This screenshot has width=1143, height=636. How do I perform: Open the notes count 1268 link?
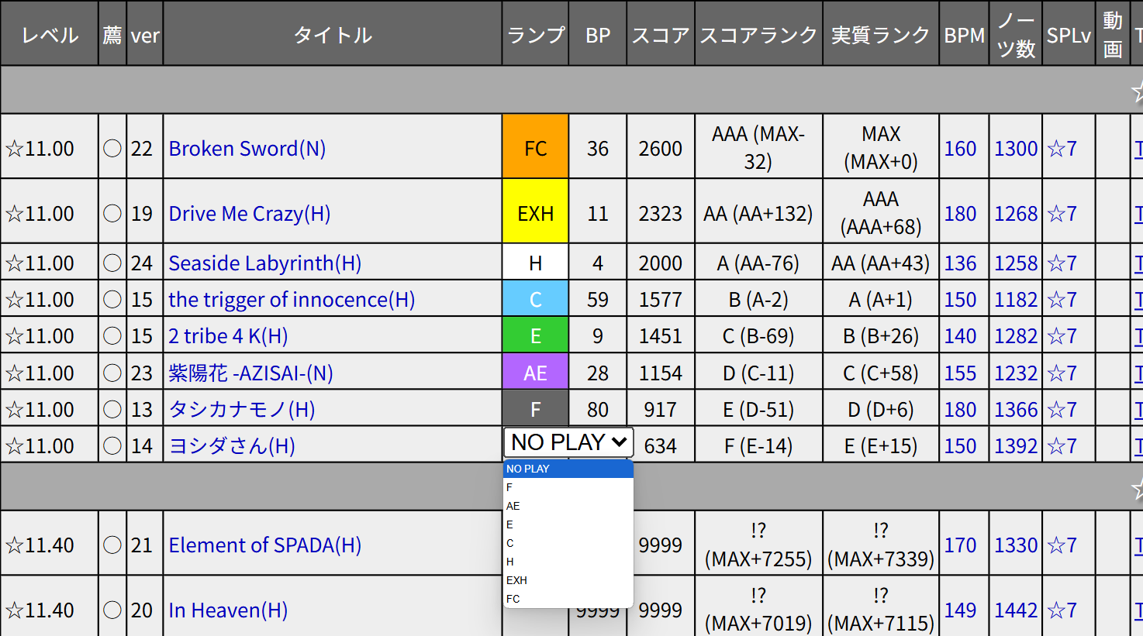pos(1016,213)
